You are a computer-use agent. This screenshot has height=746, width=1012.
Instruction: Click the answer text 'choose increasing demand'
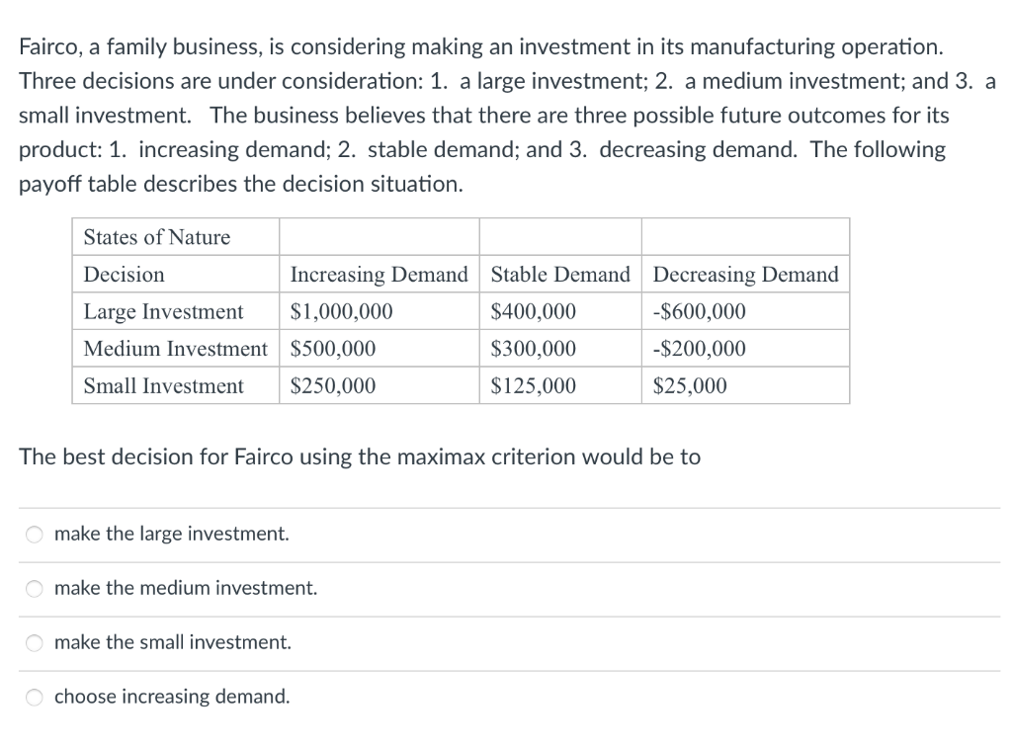171,697
